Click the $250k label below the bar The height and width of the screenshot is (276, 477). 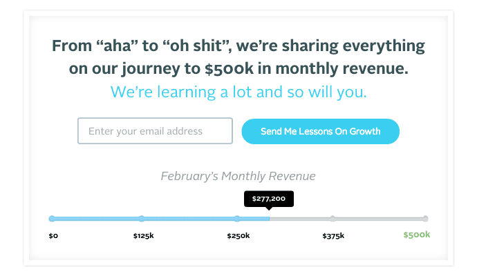point(238,236)
